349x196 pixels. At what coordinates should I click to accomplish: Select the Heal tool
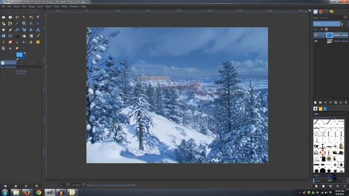click(38, 42)
